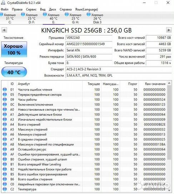This screenshot has height=194, width=174.
Task: Click status icon of attribute 05
Action: coord(5,94)
